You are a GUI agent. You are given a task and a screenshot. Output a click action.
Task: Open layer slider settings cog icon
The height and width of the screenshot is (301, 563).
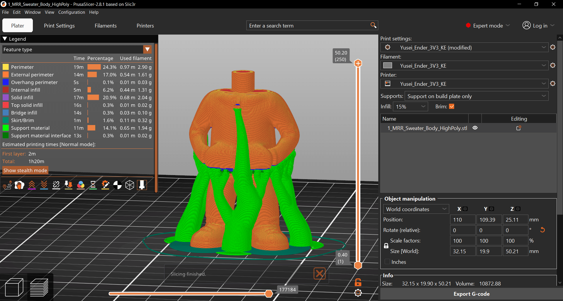point(358,293)
